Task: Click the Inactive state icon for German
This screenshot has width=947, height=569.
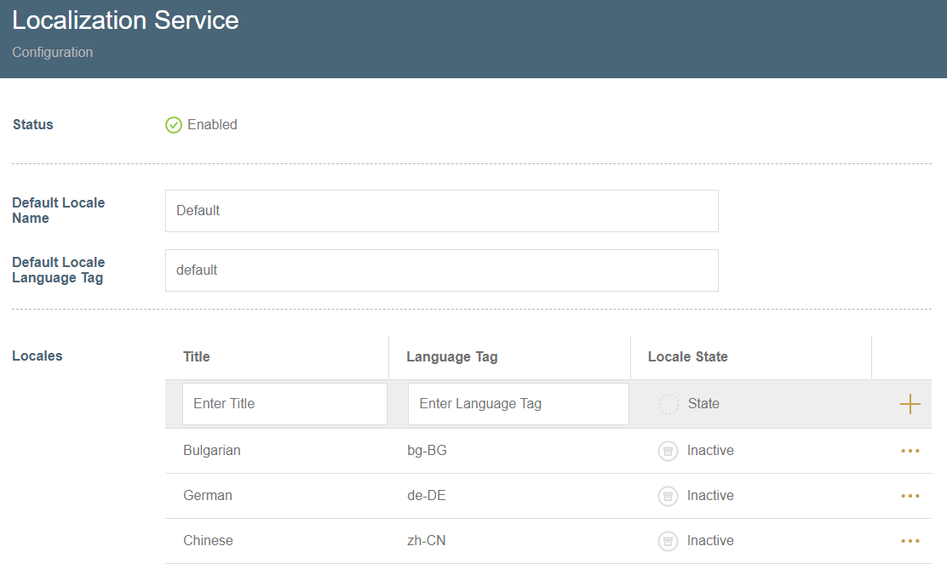Action: pyautogui.click(x=668, y=496)
